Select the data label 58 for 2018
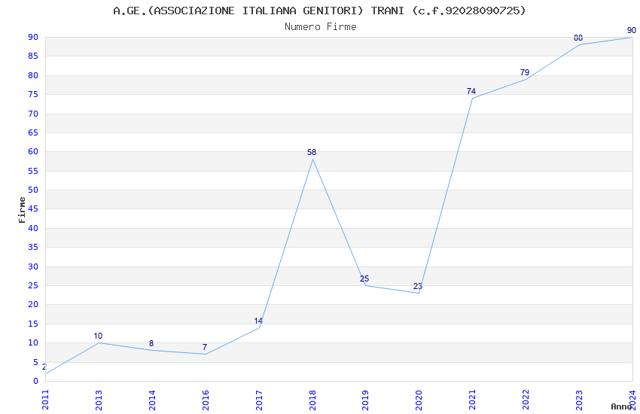This screenshot has width=640, height=414. pos(312,152)
